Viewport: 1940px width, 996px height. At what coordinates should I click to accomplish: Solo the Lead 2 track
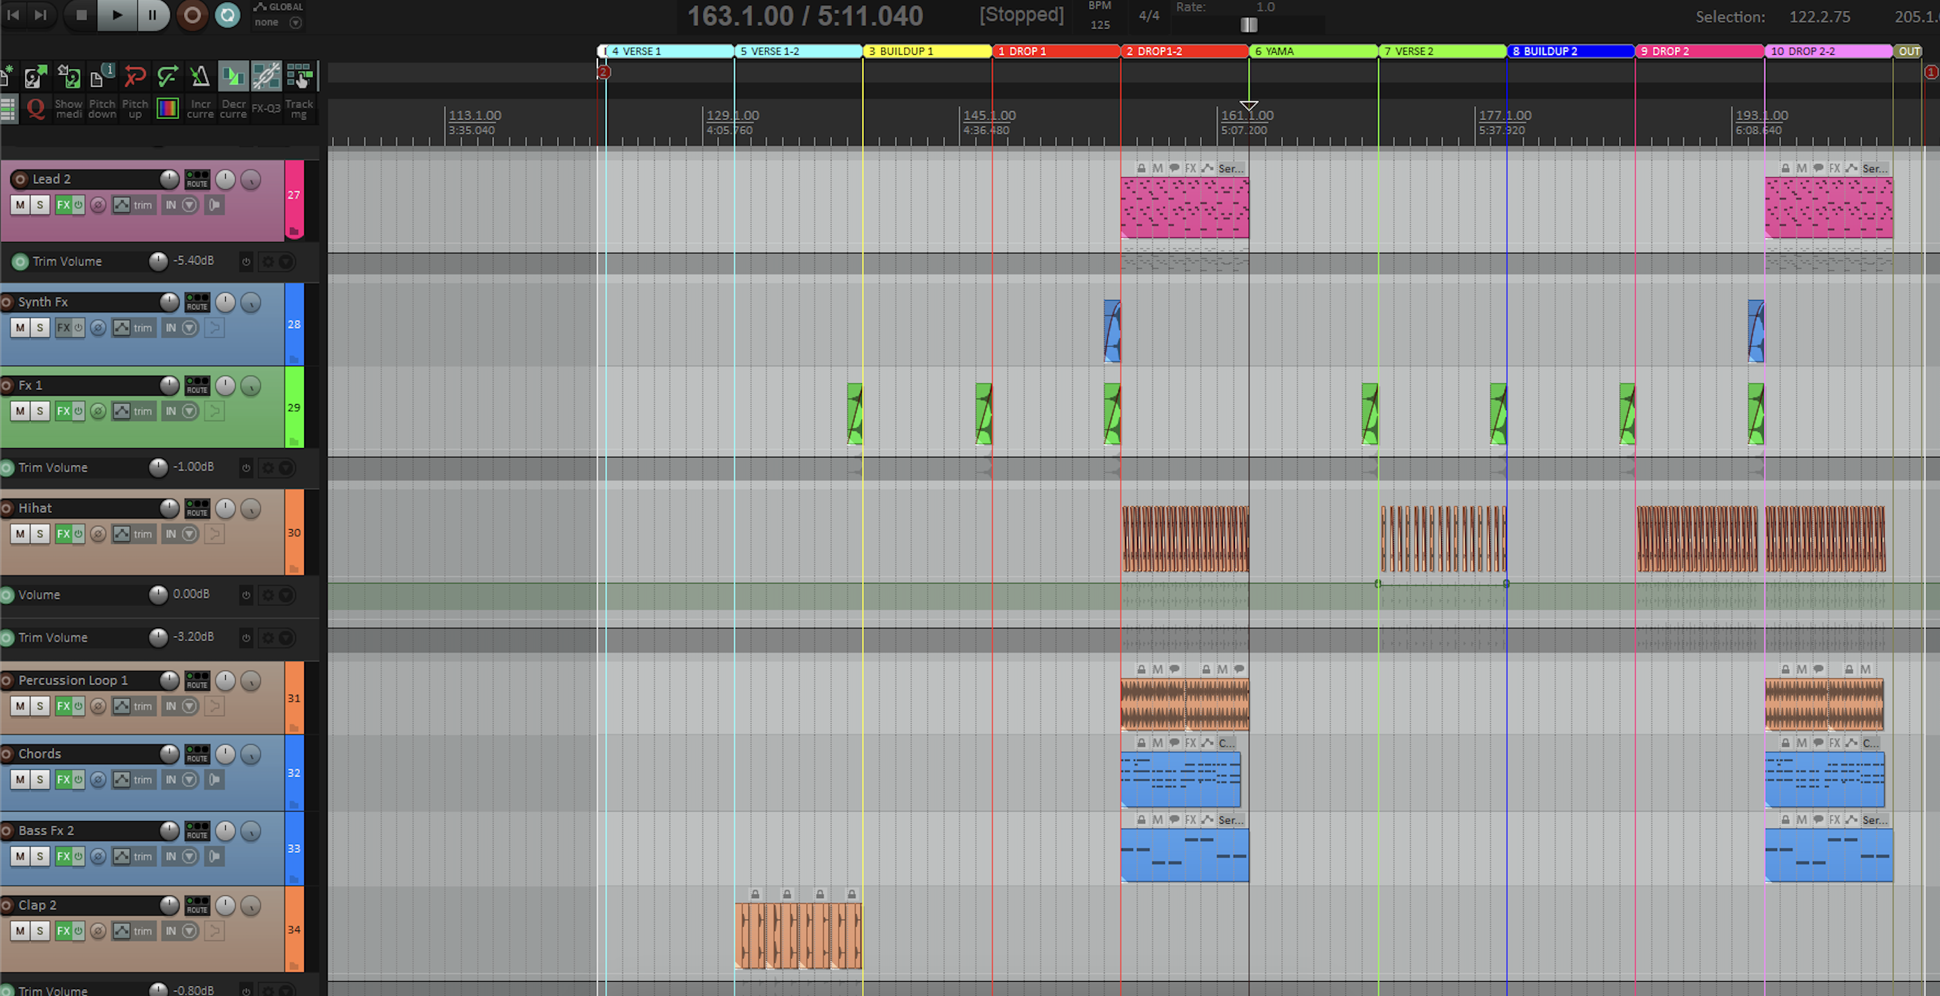click(40, 205)
